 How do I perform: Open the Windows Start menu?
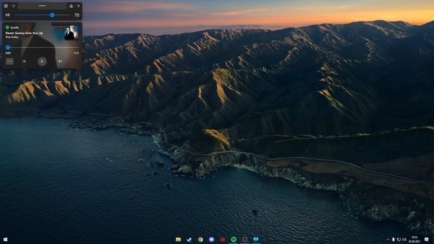[5, 239]
